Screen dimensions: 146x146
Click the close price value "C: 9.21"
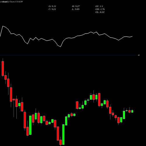coord(52,9)
